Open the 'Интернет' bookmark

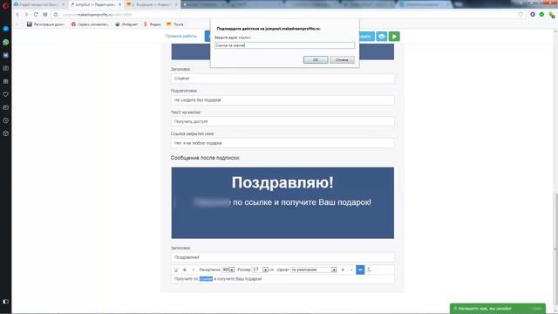coord(126,24)
